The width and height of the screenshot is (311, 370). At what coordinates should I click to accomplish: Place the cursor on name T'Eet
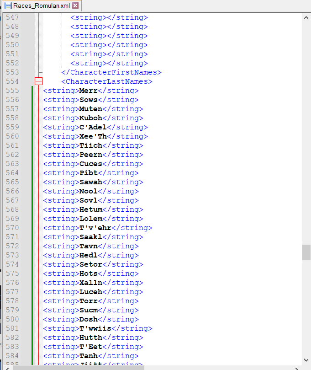(x=91, y=347)
